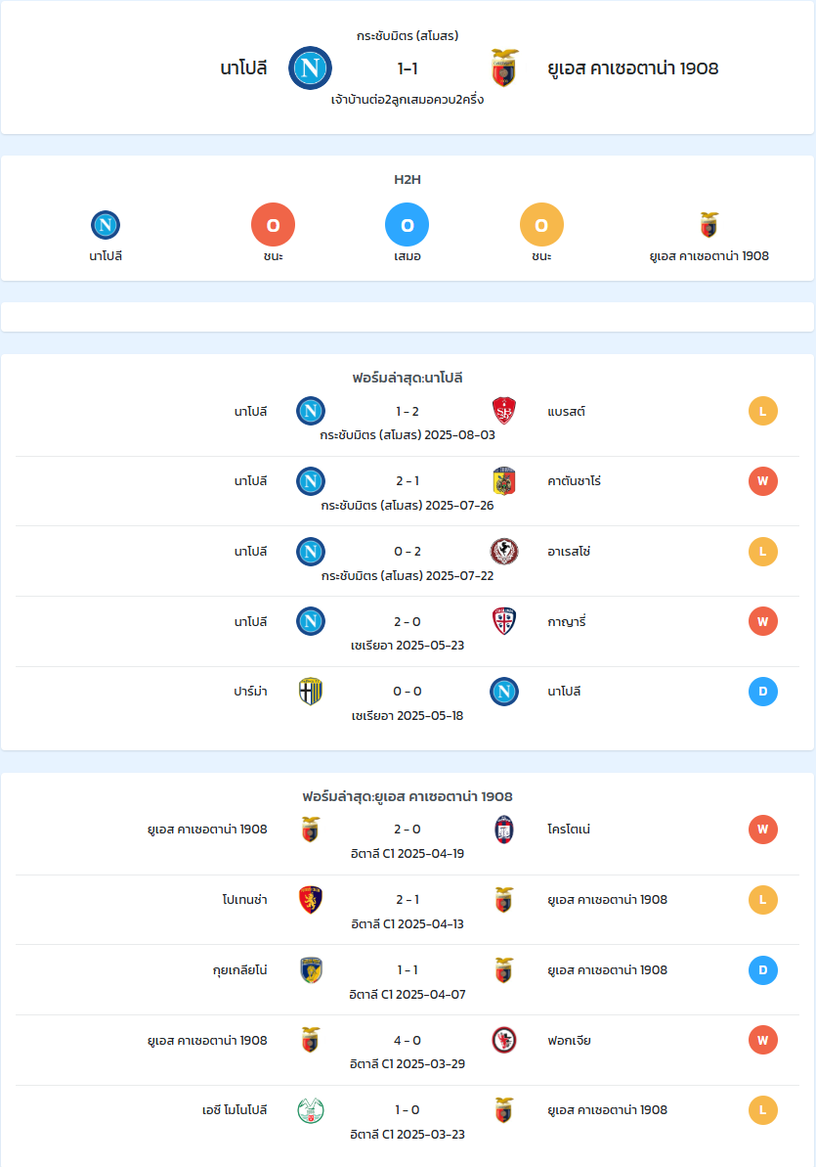Click the yellow H2H wins circle for Casertana
816x1167 pixels.
tap(541, 225)
